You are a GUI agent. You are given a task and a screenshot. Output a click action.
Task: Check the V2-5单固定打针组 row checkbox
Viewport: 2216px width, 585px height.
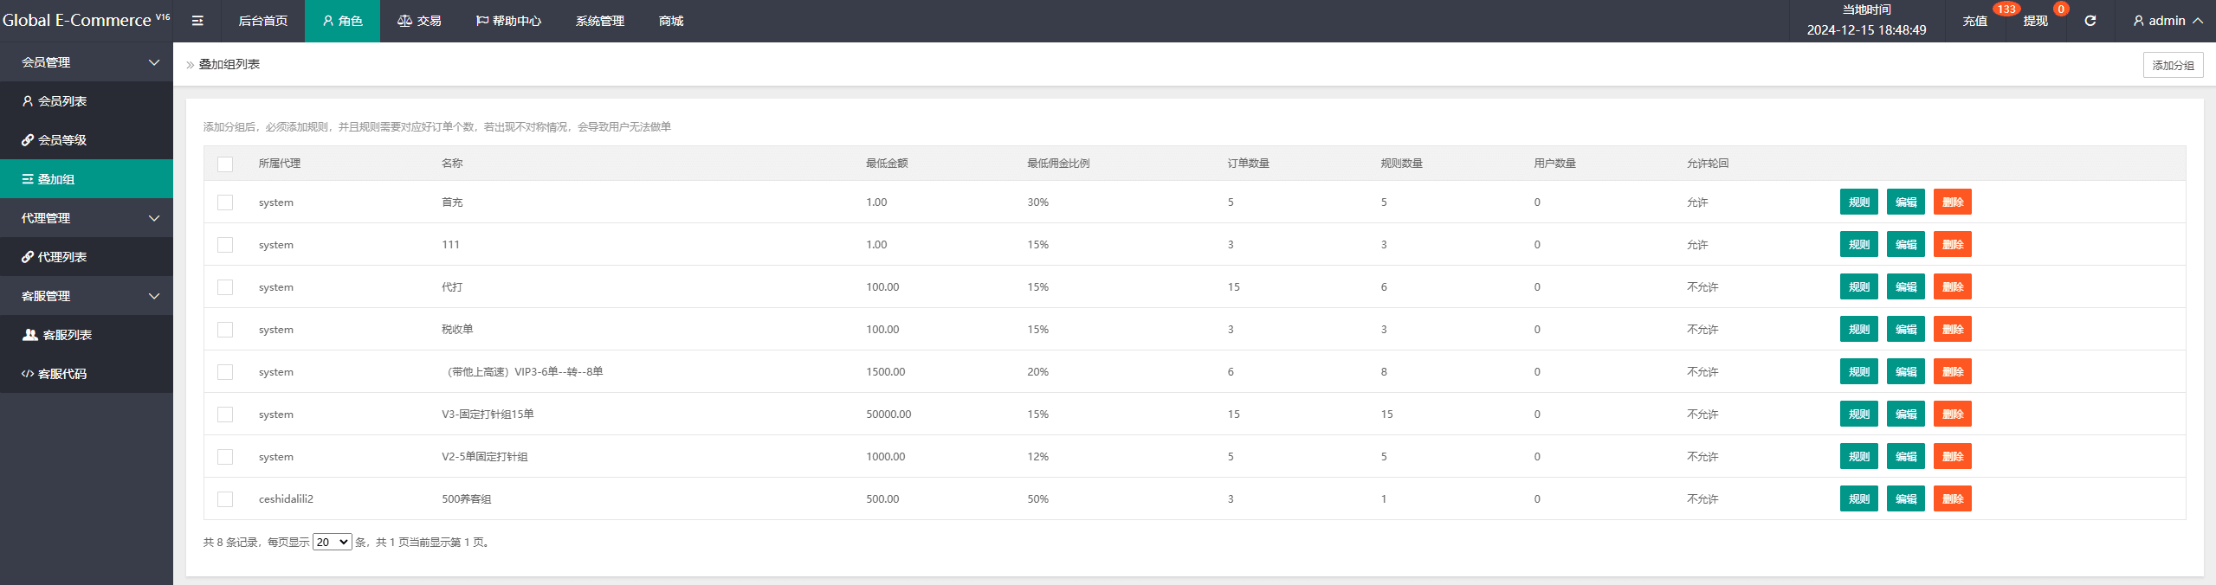pyautogui.click(x=225, y=457)
